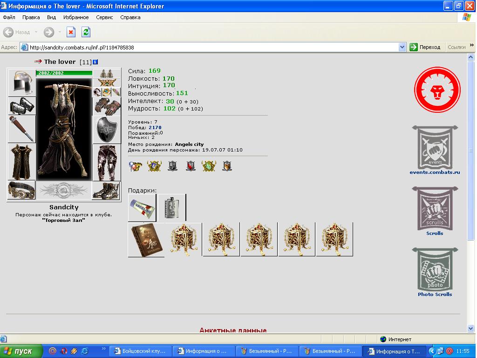The width and height of the screenshot is (477, 358).
Task: Click the Sandcity city name
Action: pos(64,207)
